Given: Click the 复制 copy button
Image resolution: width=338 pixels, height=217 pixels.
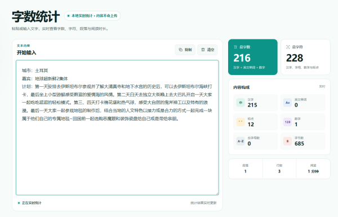Looking at the screenshot, I should coord(185,50).
